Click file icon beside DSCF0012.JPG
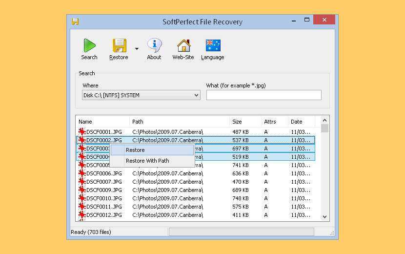The image size is (405, 254). 82,215
